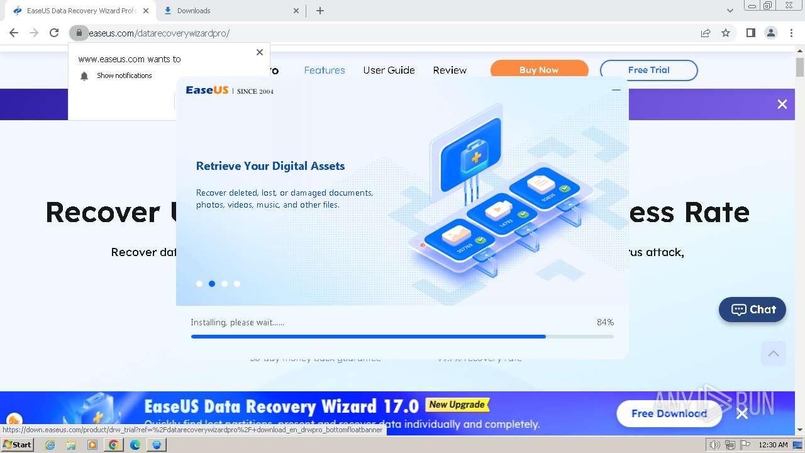Image resolution: width=805 pixels, height=453 pixels.
Task: Share this page icon
Action: (706, 33)
